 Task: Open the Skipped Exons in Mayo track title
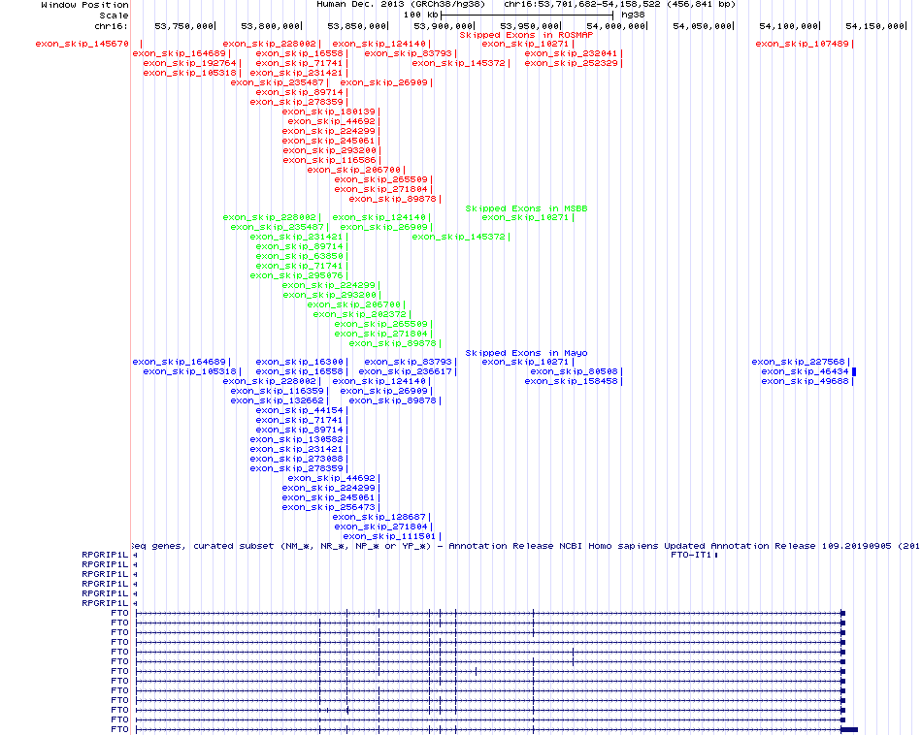(525, 353)
